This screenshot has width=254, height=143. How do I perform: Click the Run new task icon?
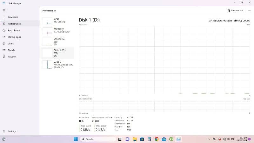pyautogui.click(x=229, y=10)
